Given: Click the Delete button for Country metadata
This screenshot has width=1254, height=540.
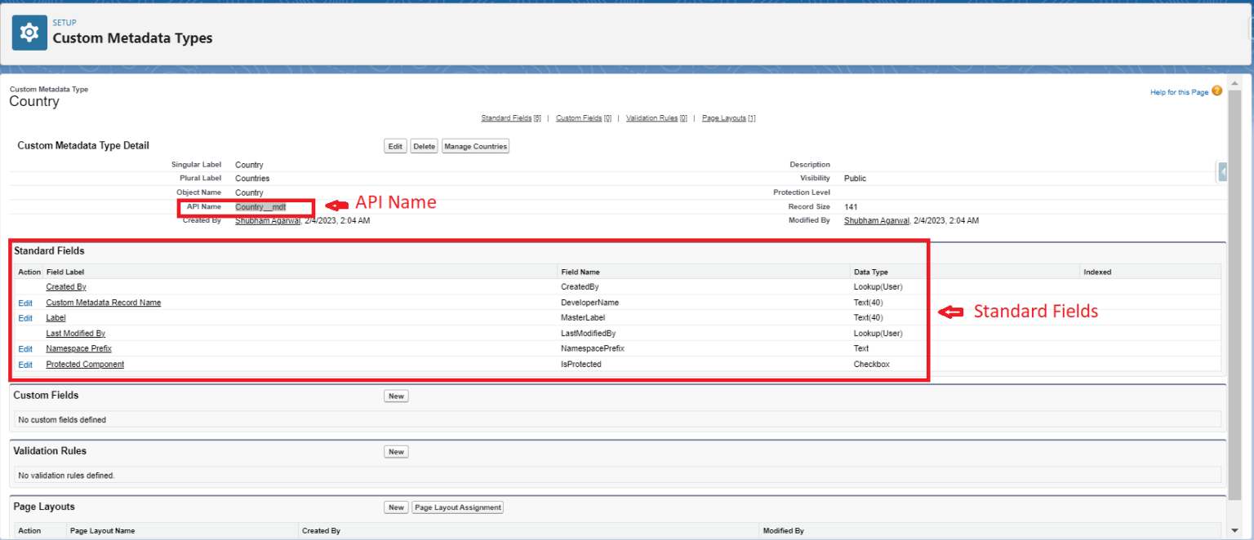Looking at the screenshot, I should (x=424, y=145).
